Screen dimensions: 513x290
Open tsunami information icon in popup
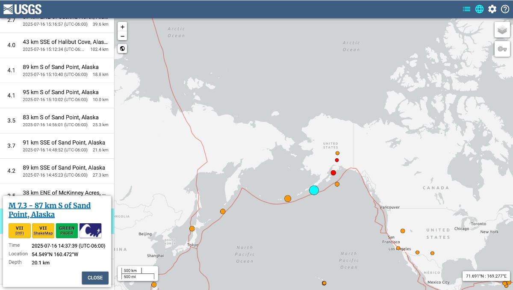tap(90, 231)
